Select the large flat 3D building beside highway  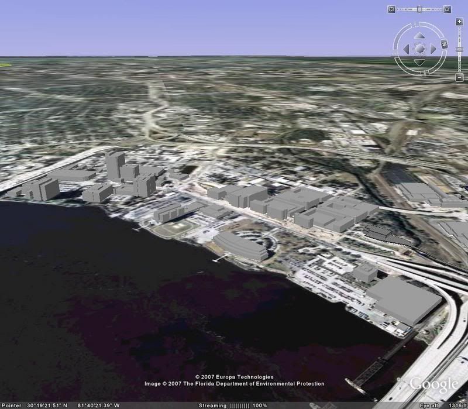[407, 300]
